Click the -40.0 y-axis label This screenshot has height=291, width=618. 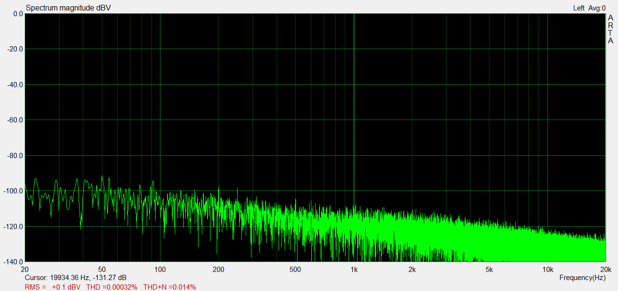pos(16,85)
